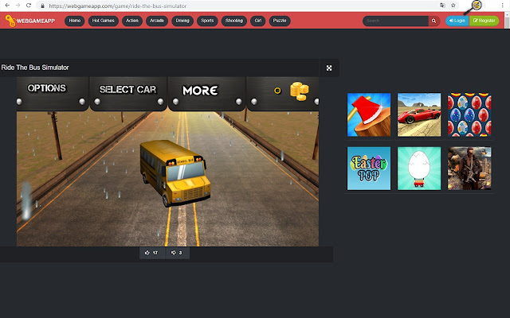
Task: Click the browser forward arrow
Action: tap(18, 6)
